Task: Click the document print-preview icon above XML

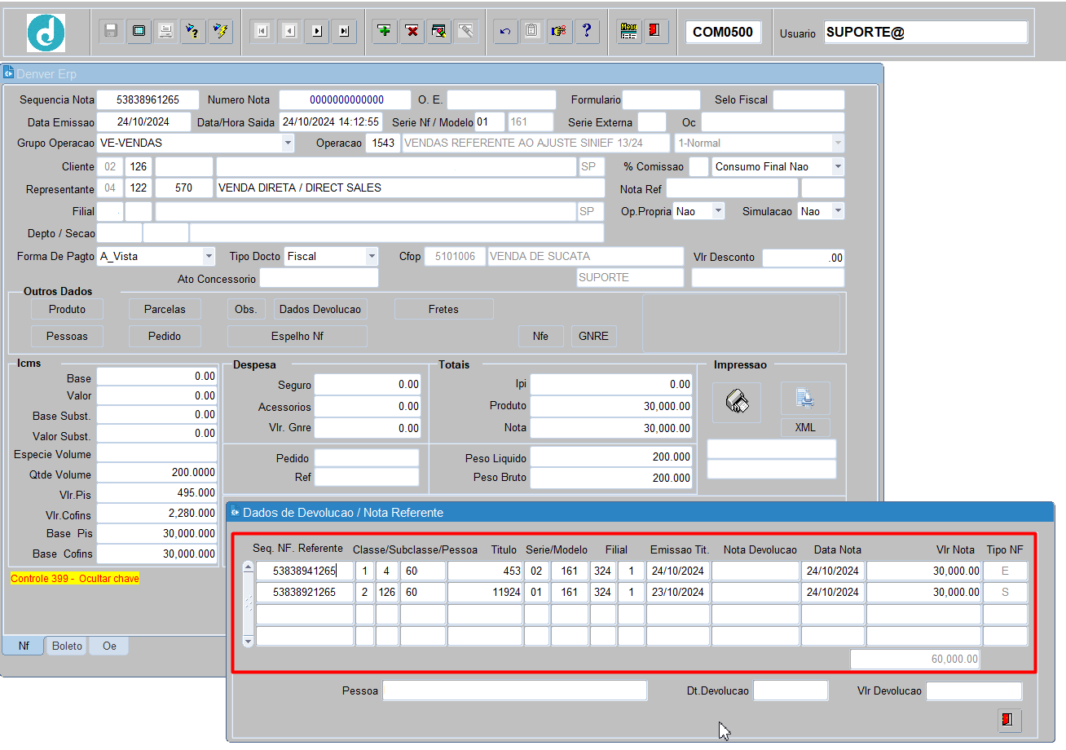Action: [805, 398]
